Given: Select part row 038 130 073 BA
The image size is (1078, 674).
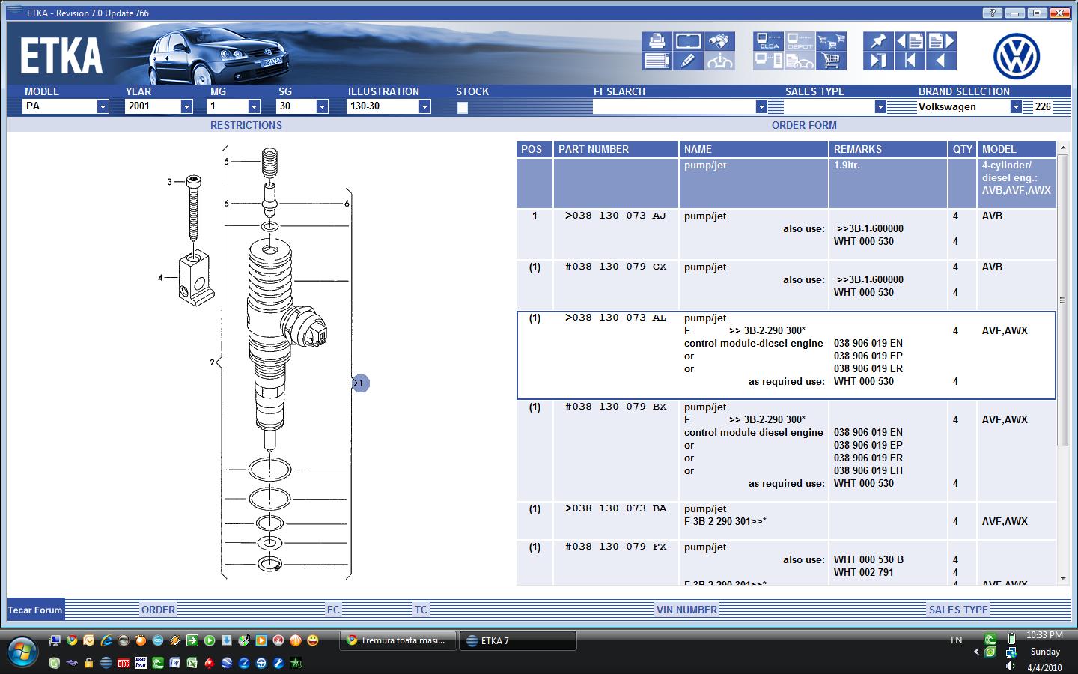Looking at the screenshot, I should tap(786, 521).
